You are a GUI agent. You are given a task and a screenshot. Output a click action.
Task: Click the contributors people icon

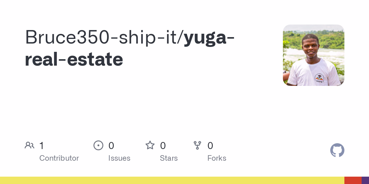(30, 145)
